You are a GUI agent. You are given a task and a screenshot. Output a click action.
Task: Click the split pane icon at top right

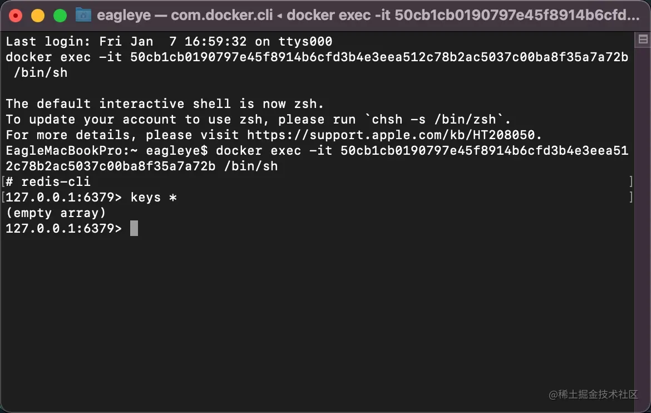tap(643, 40)
